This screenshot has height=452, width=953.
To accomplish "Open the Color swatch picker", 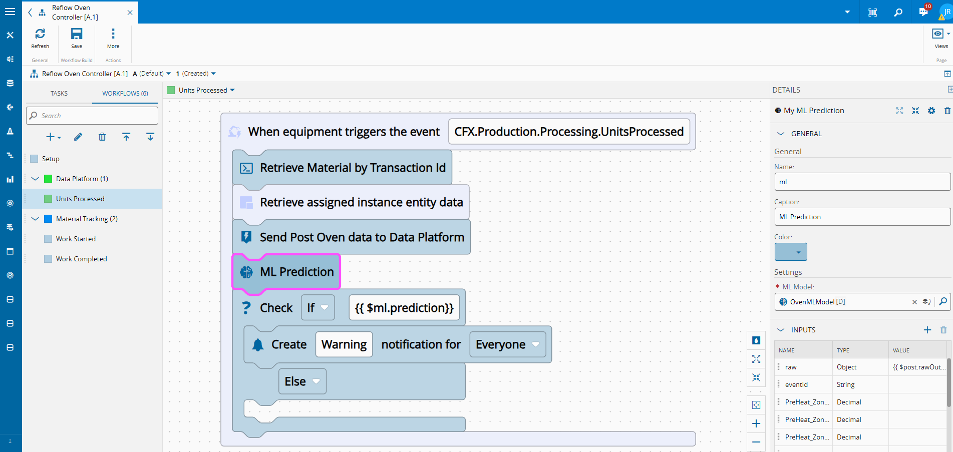I will pos(791,252).
